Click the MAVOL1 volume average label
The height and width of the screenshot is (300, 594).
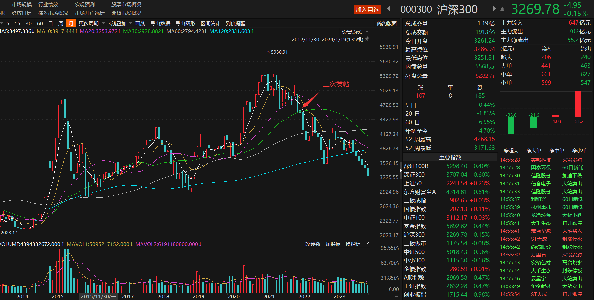(100, 244)
